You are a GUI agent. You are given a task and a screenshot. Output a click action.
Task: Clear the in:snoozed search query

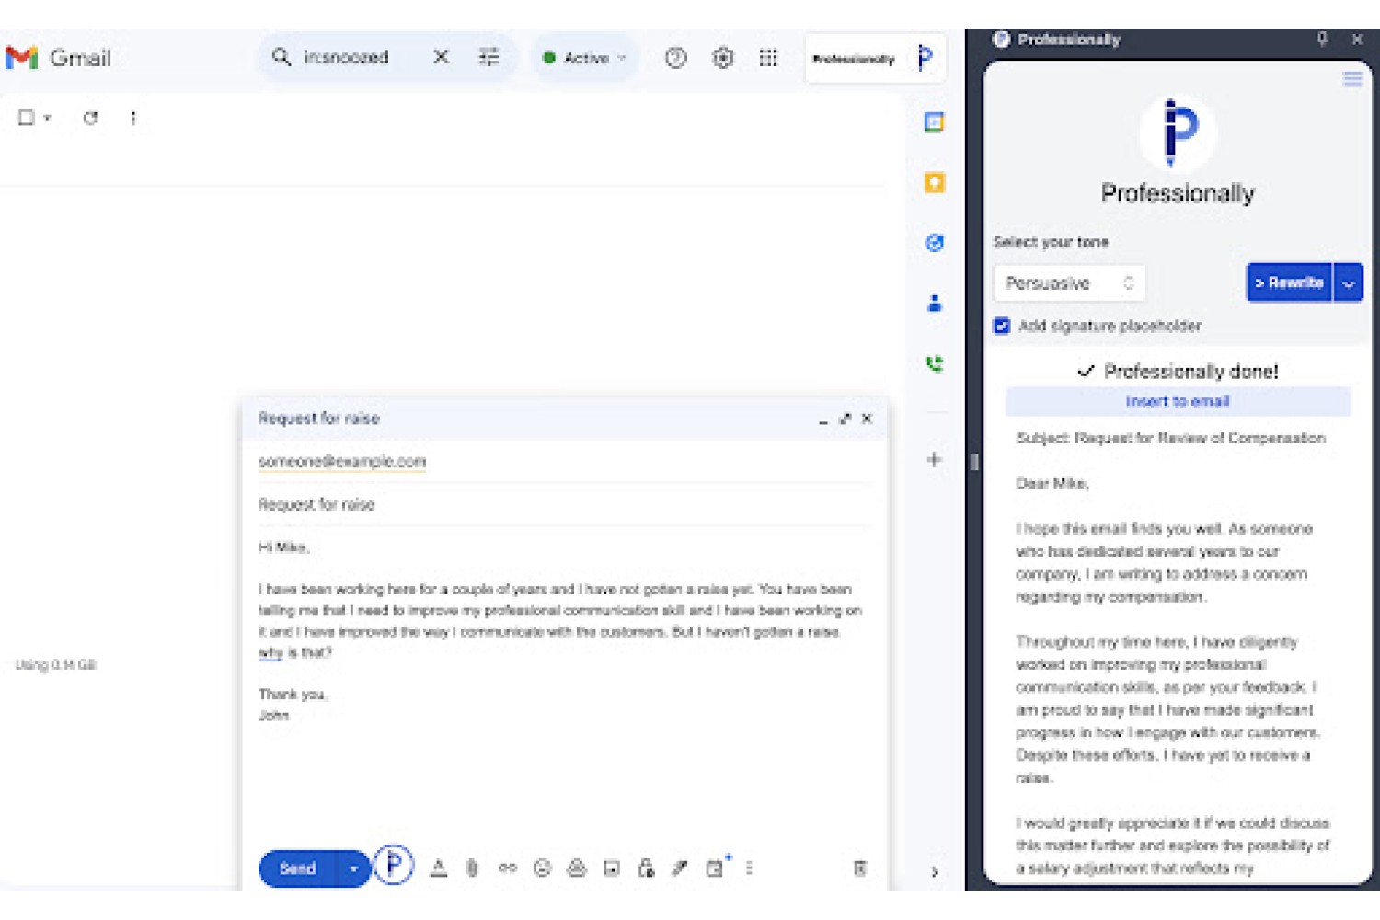click(x=441, y=57)
